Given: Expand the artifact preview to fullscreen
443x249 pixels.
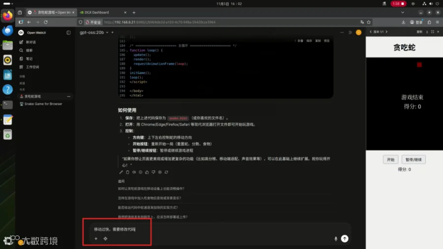Looking at the screenshot, I should pos(433,32).
